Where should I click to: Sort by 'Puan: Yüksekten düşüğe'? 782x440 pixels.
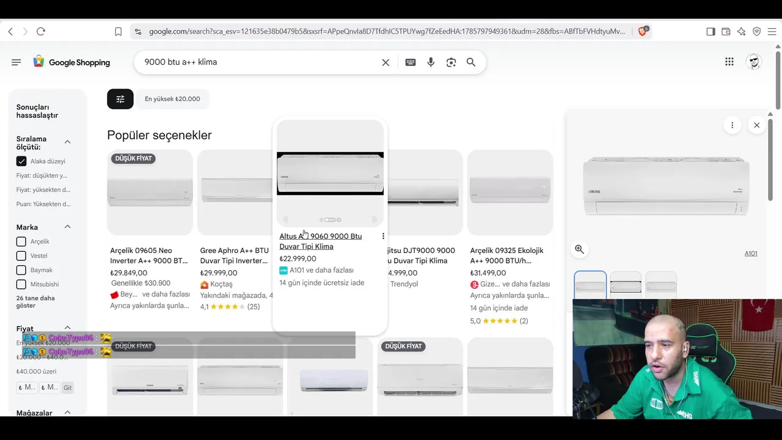pos(43,204)
